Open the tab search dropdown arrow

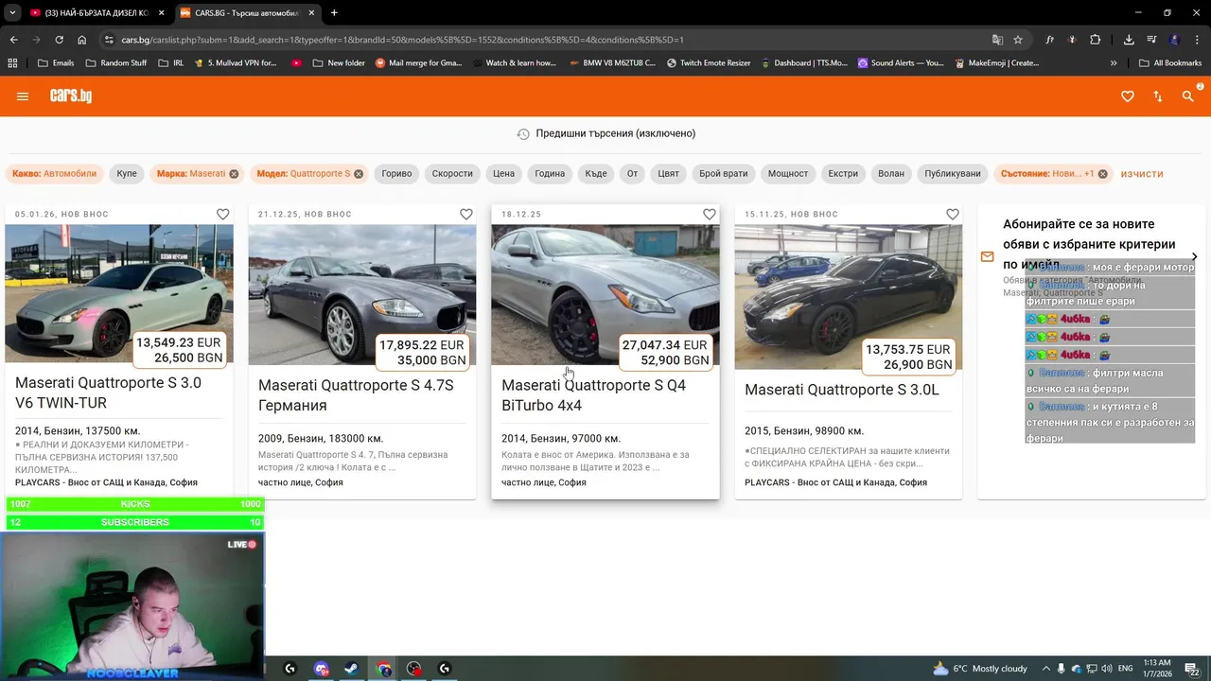click(12, 13)
